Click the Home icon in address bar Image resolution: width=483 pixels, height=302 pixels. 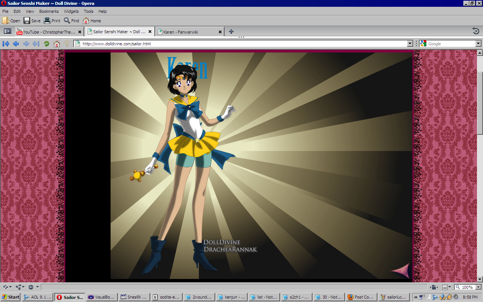57,44
